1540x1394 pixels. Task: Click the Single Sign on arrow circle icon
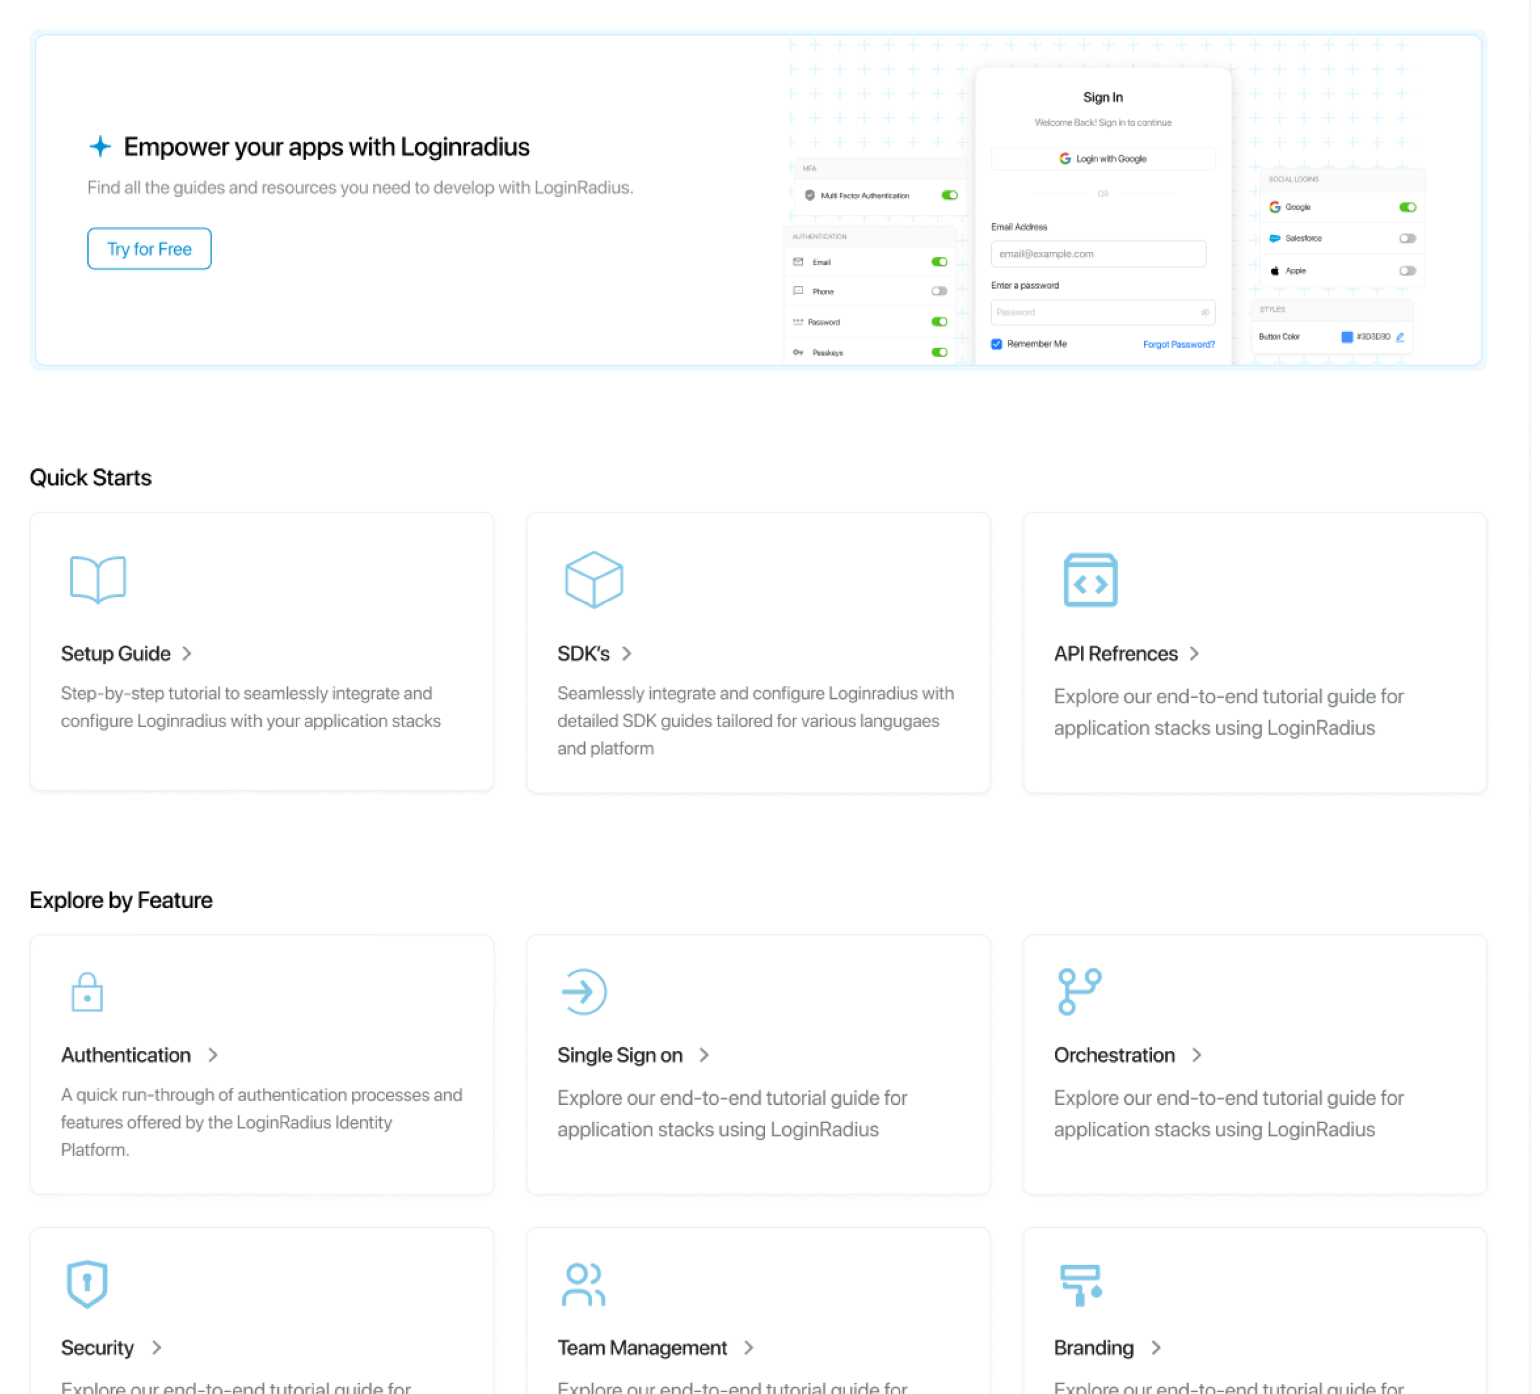(584, 992)
